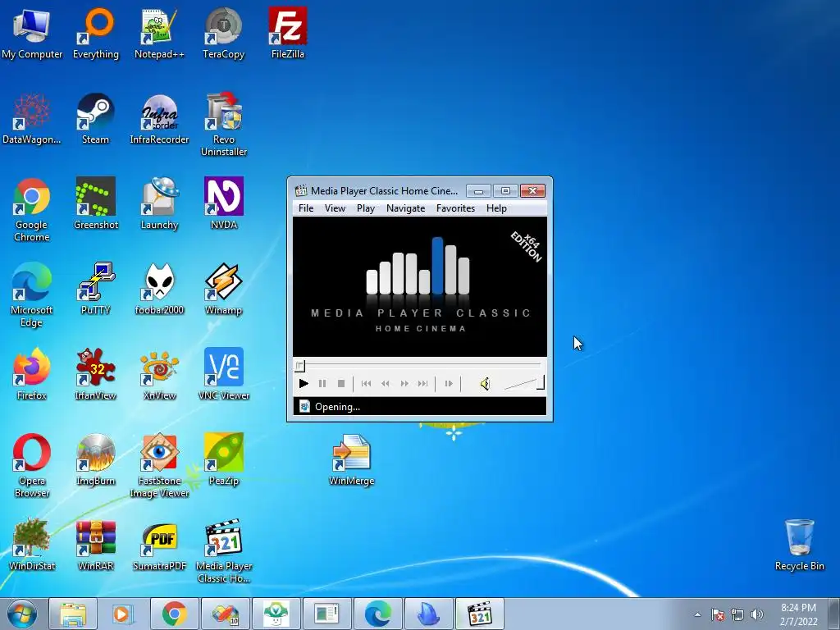
Task: Open the Favorites menu
Action: pos(455,208)
